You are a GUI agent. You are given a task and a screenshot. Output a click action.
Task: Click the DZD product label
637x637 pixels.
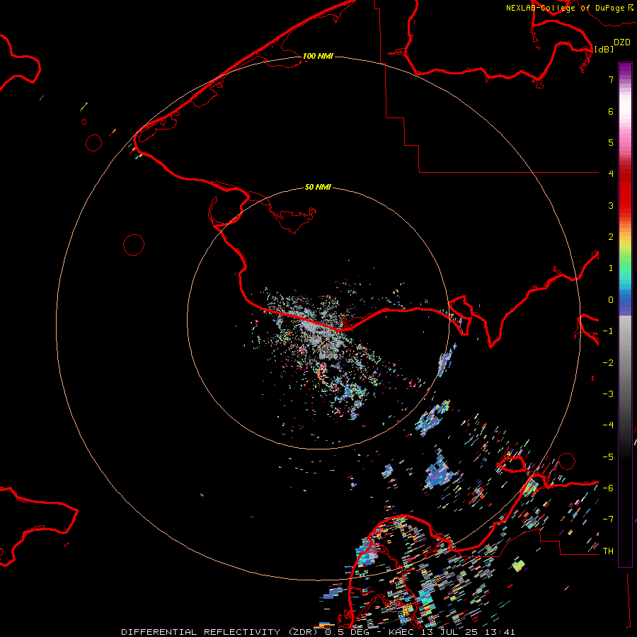[621, 42]
